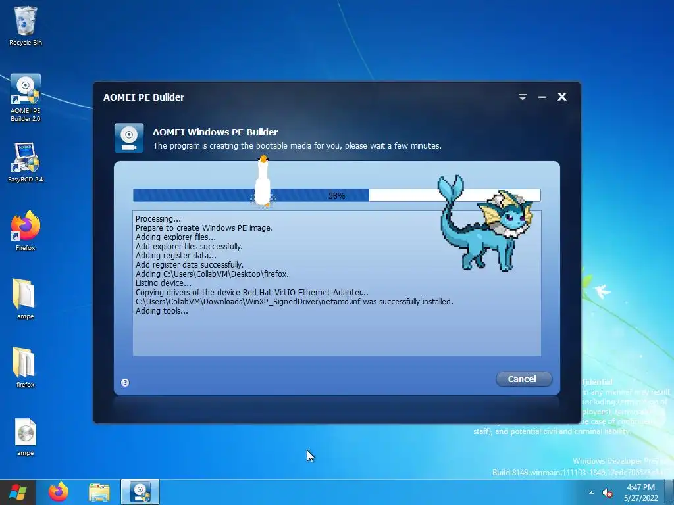Select the ampe folder on desktop
The width and height of the screenshot is (674, 505).
pyautogui.click(x=25, y=299)
